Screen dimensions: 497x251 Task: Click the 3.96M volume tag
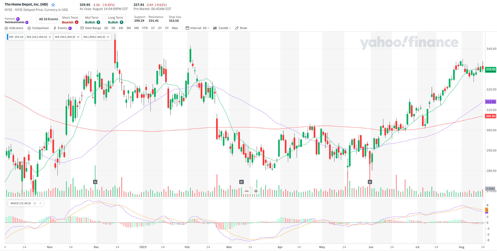coord(490,189)
